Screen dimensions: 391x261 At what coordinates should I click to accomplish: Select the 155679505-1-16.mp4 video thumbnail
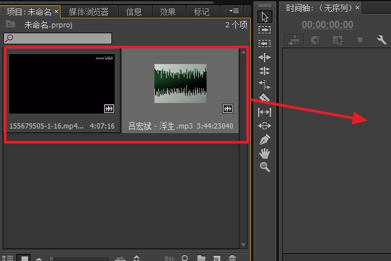62,84
